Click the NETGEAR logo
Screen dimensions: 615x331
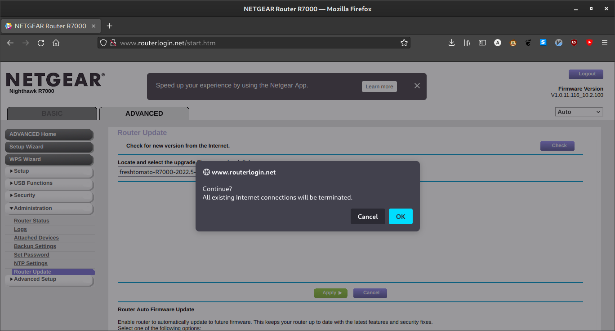point(55,80)
